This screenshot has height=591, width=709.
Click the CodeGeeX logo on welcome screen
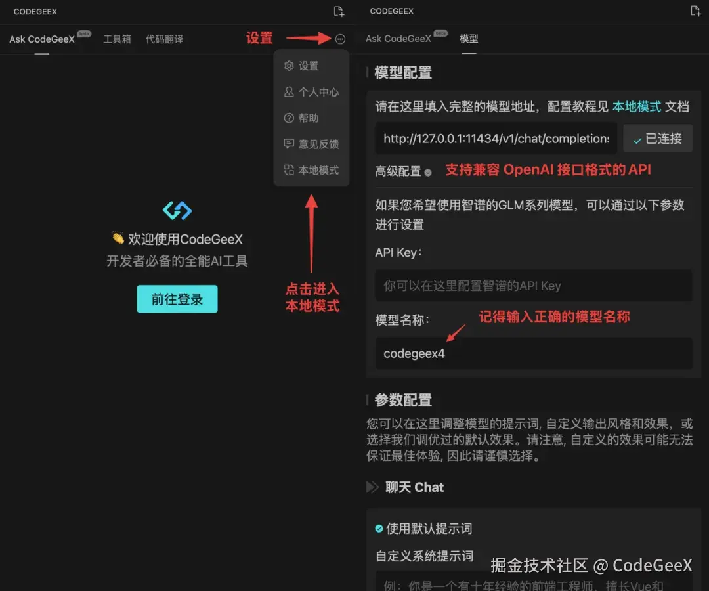177,209
